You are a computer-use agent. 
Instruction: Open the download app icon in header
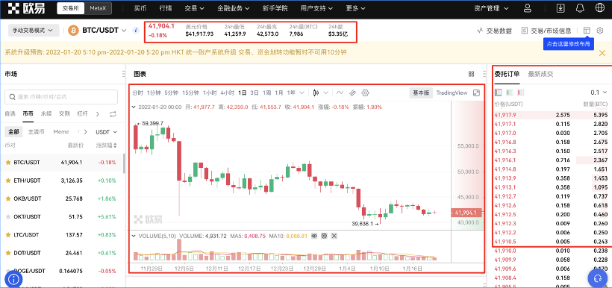pyautogui.click(x=561, y=8)
